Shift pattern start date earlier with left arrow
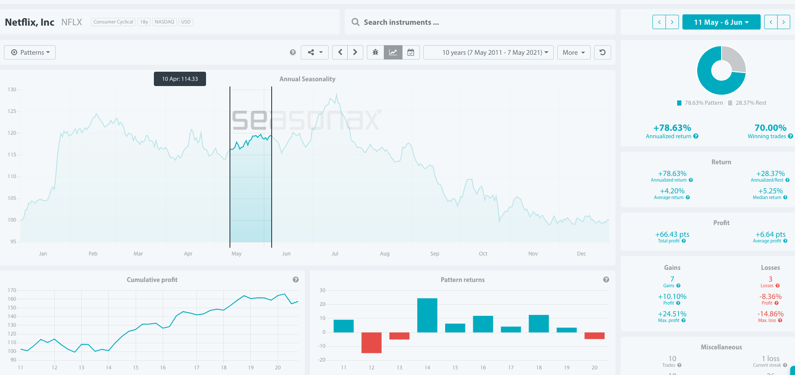 coord(659,22)
